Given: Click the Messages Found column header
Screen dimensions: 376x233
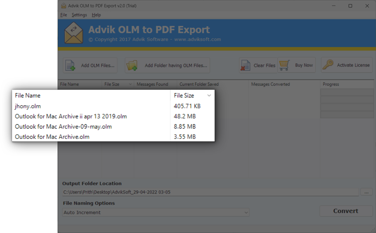Looking at the screenshot, I should click(152, 84).
